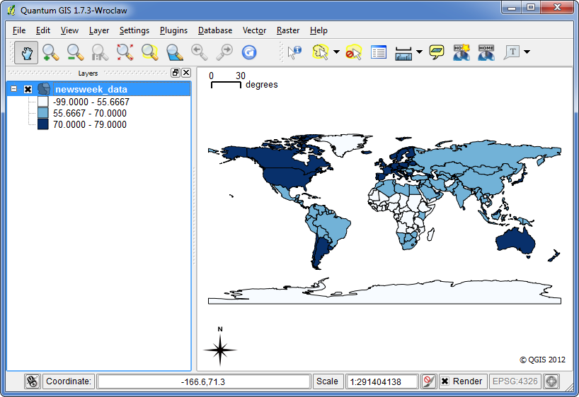Select legend text 70.0000 - 79.0000
The width and height of the screenshot is (579, 397).
click(90, 124)
